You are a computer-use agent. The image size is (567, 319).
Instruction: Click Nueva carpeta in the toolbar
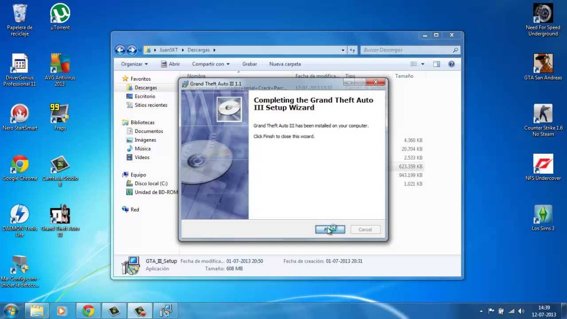click(285, 64)
